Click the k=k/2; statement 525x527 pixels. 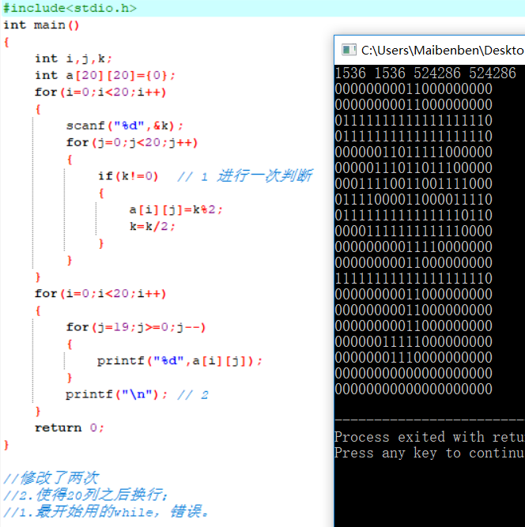(153, 226)
